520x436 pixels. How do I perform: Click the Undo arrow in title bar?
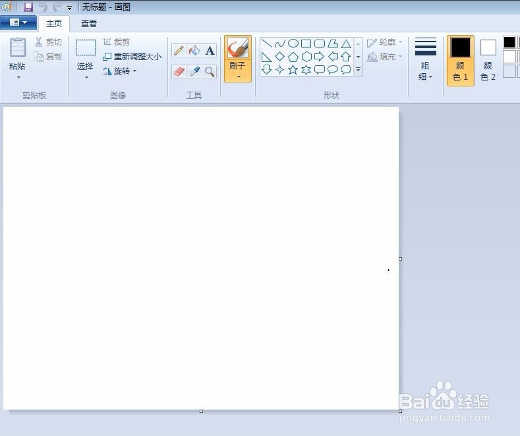tap(43, 7)
